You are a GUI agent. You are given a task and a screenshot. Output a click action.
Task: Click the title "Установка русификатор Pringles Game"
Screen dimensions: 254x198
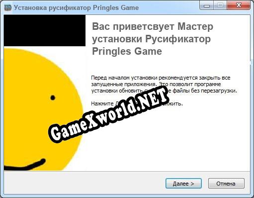[x=76, y=7]
